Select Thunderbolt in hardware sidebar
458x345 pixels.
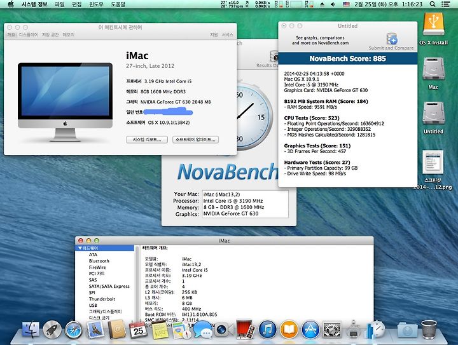(x=102, y=299)
